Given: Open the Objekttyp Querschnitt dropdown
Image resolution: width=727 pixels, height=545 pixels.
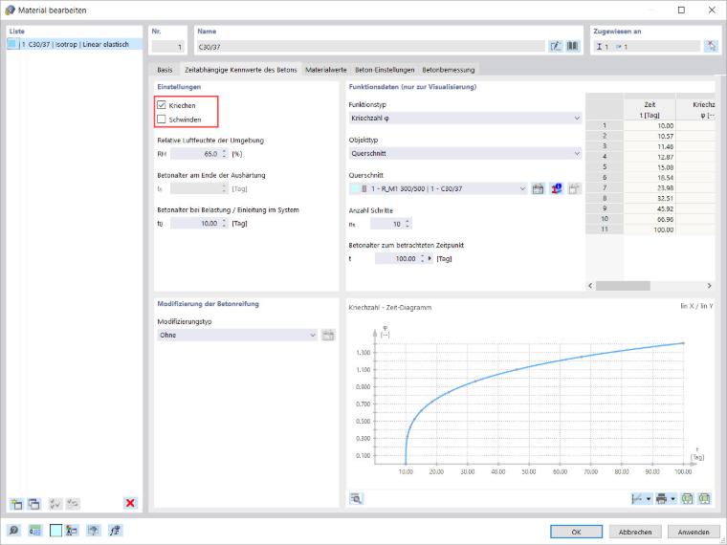Looking at the screenshot, I should (465, 153).
